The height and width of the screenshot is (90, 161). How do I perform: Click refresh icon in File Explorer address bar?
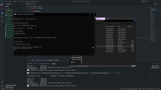pos(104,23)
